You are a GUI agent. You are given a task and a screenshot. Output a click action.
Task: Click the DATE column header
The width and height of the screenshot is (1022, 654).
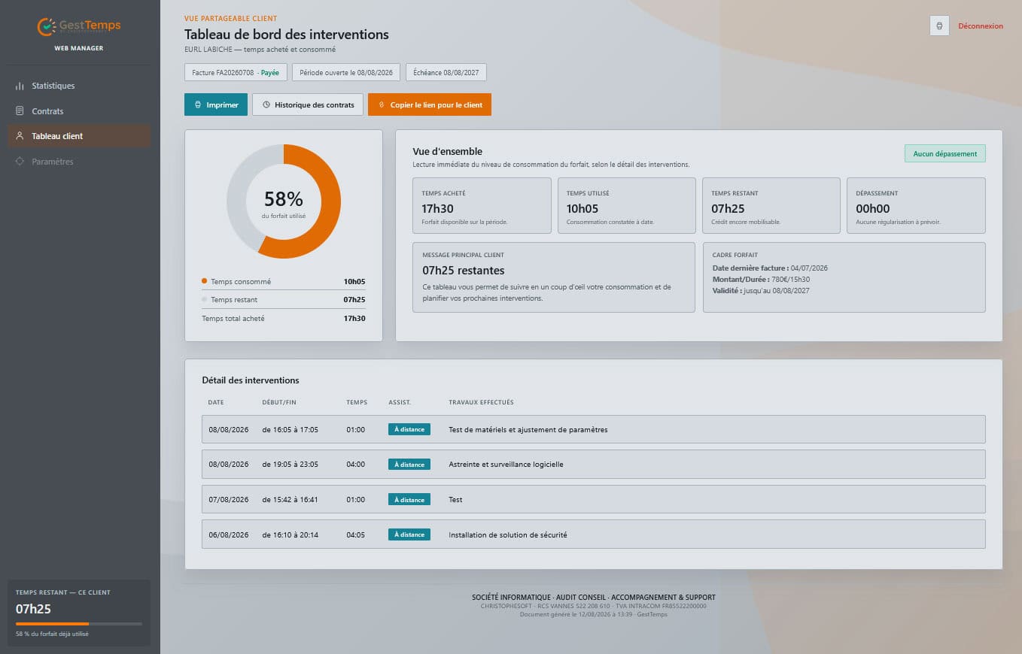[x=216, y=402]
